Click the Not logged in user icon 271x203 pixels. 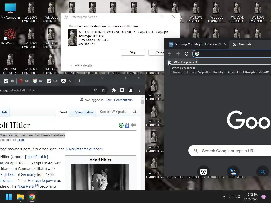point(82,100)
